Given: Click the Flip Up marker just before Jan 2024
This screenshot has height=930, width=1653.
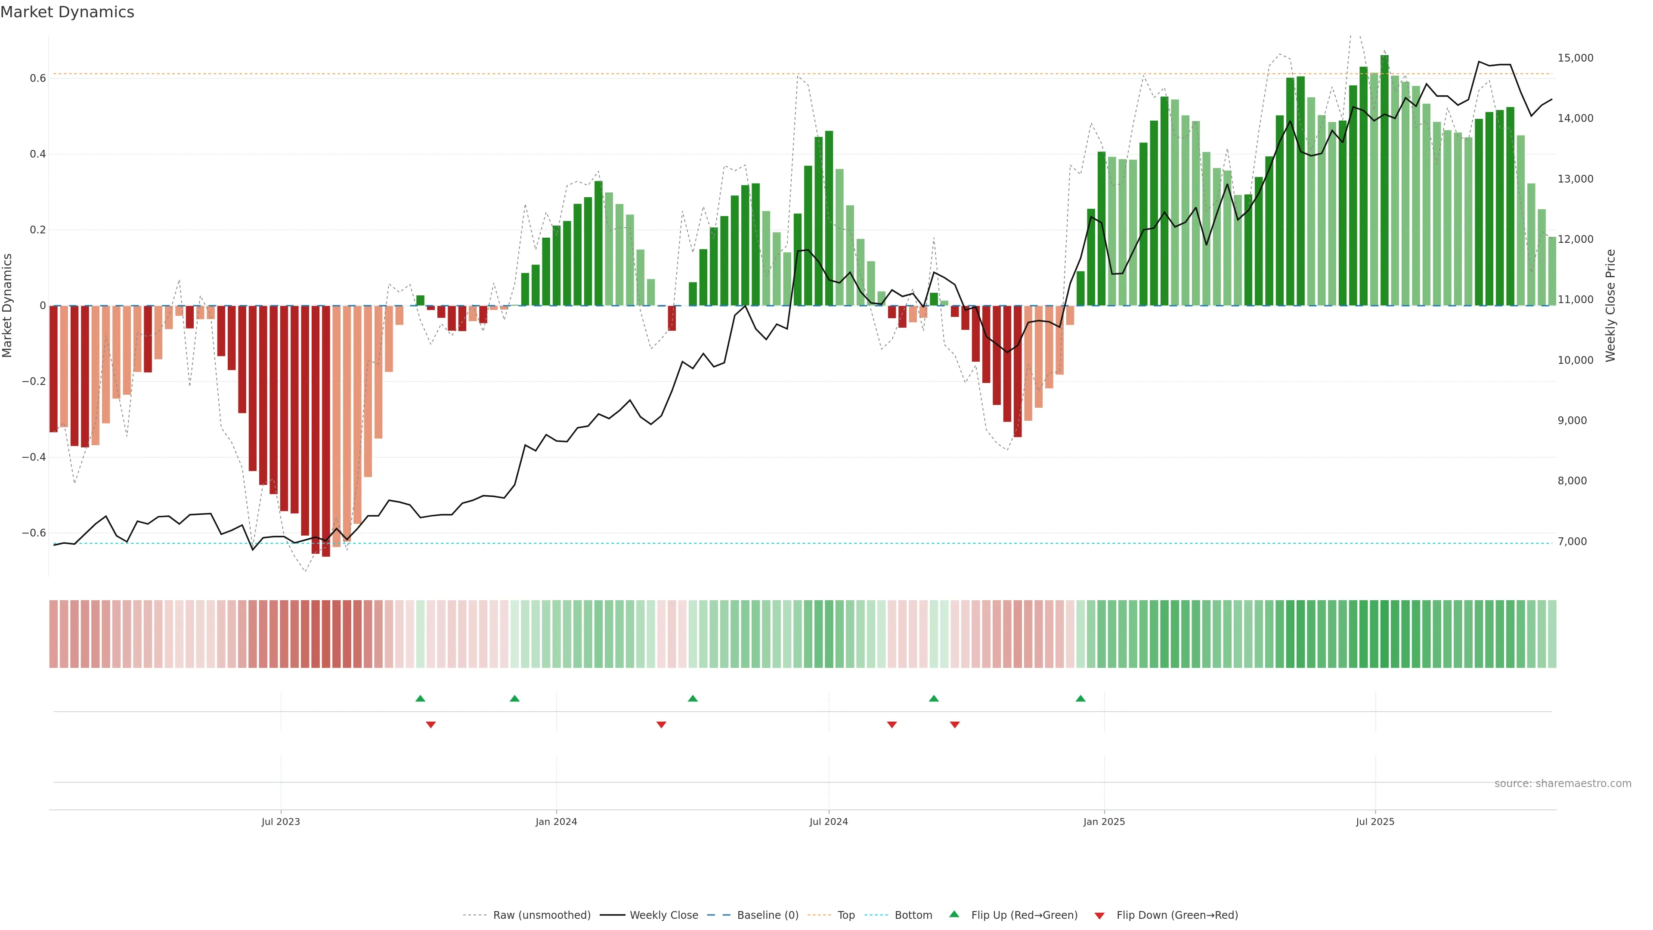Looking at the screenshot, I should [515, 698].
